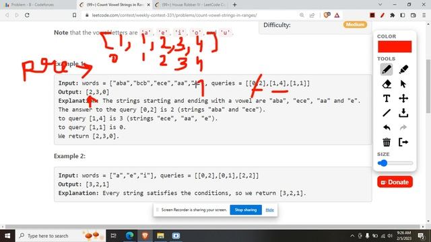Viewport: 431px width, 242px height.
Task: Click the zoom magnifier icon in address bar
Action: pyautogui.click(x=302, y=15)
